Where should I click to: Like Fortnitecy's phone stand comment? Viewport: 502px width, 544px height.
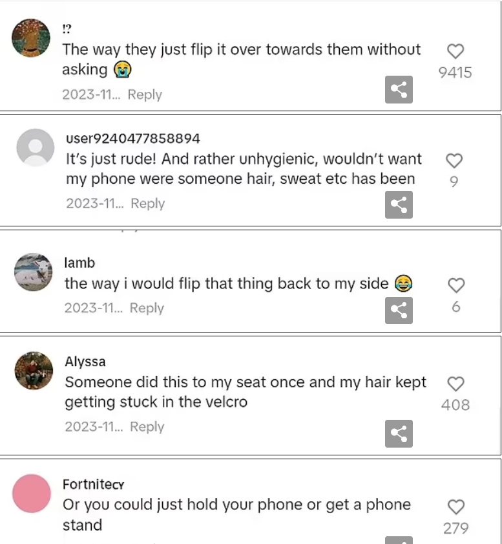click(456, 507)
